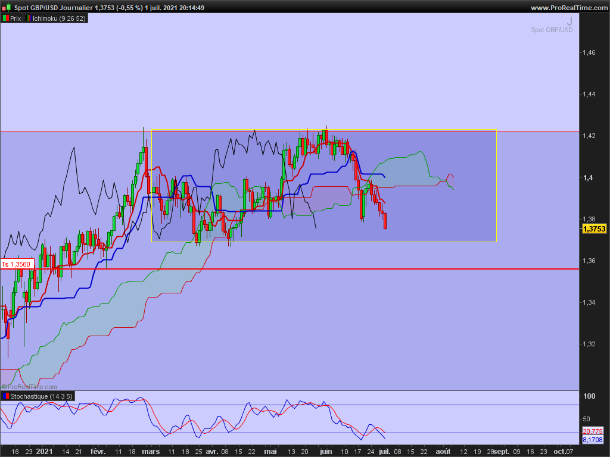Viewport: 610px width, 457px height.
Task: Click the 1,32 level on price axis
Action: click(589, 344)
